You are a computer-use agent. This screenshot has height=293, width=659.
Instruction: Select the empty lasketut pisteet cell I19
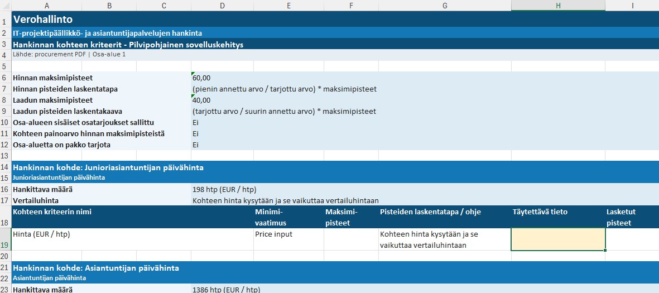point(632,239)
